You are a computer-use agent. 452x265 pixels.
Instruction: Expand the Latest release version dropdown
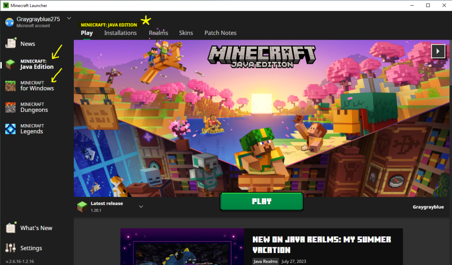141,206
